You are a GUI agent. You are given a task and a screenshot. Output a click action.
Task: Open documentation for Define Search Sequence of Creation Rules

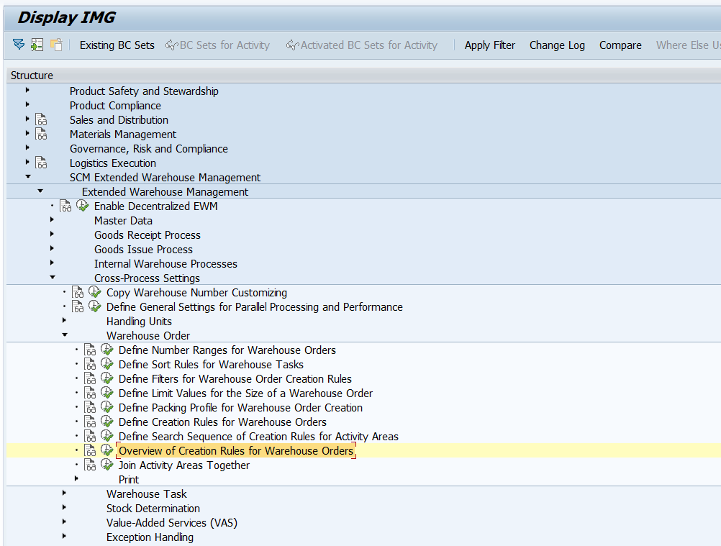tap(90, 437)
